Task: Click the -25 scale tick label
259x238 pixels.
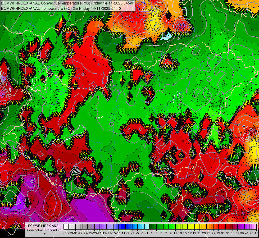Action: tap(90, 233)
